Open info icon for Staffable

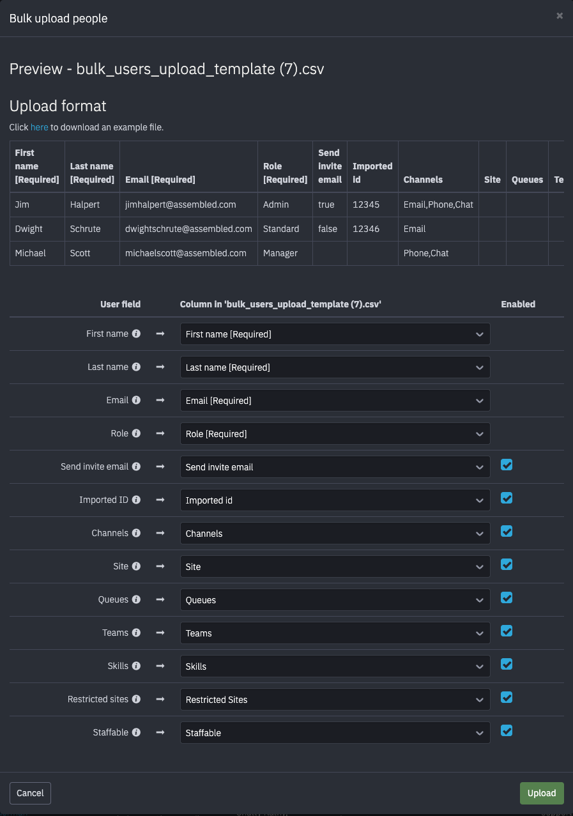136,732
